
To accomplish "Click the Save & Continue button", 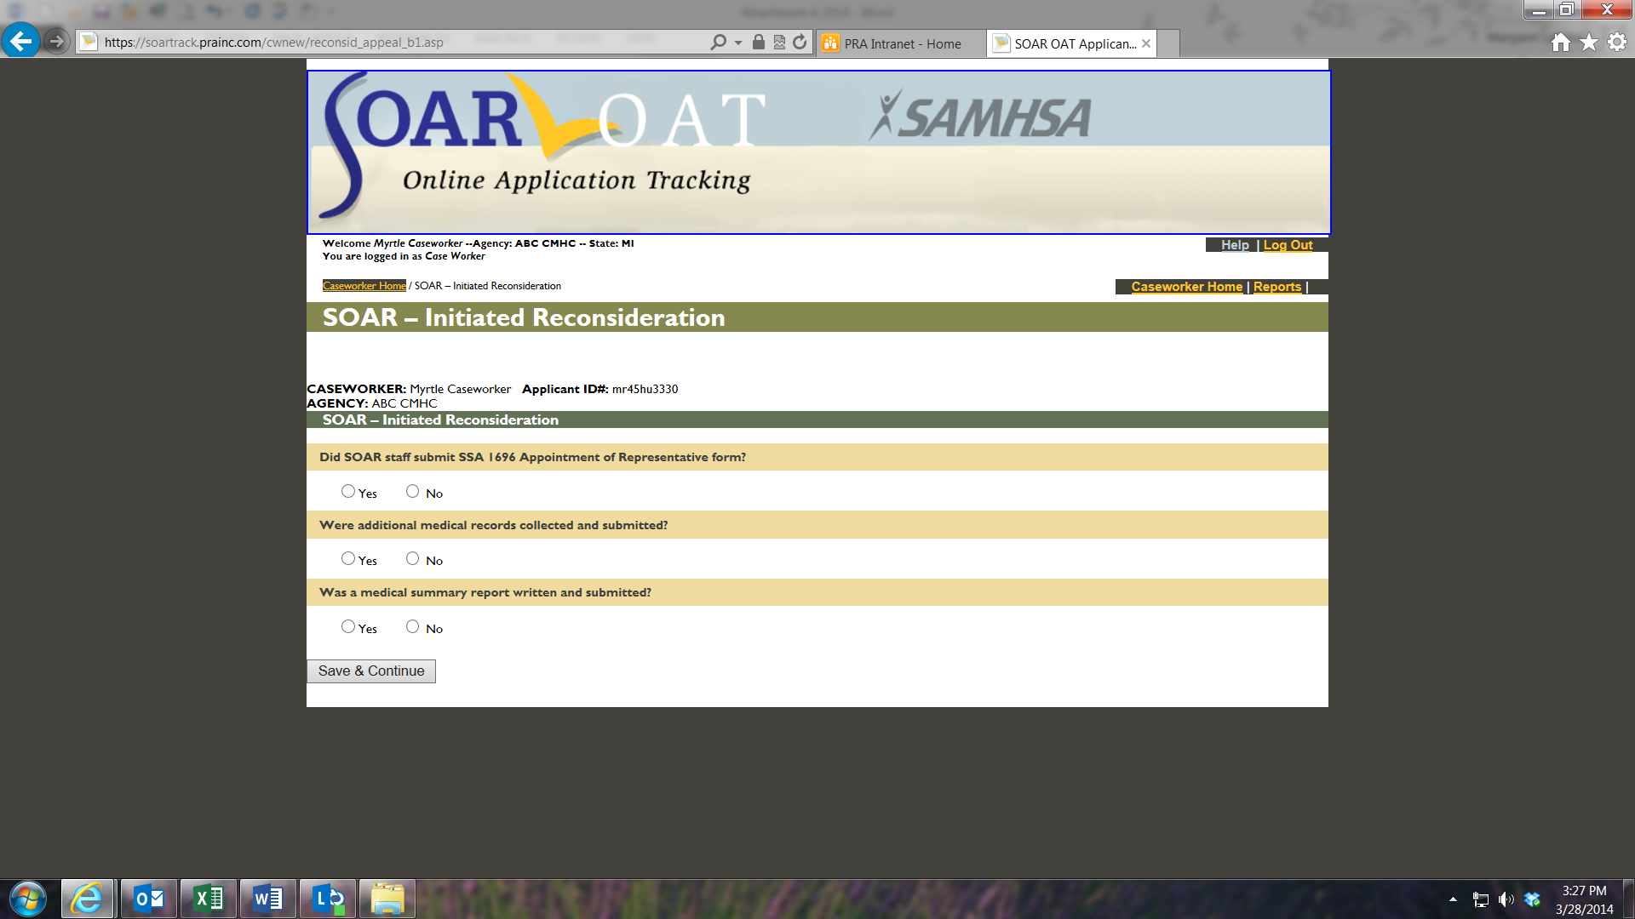I will pos(371,671).
